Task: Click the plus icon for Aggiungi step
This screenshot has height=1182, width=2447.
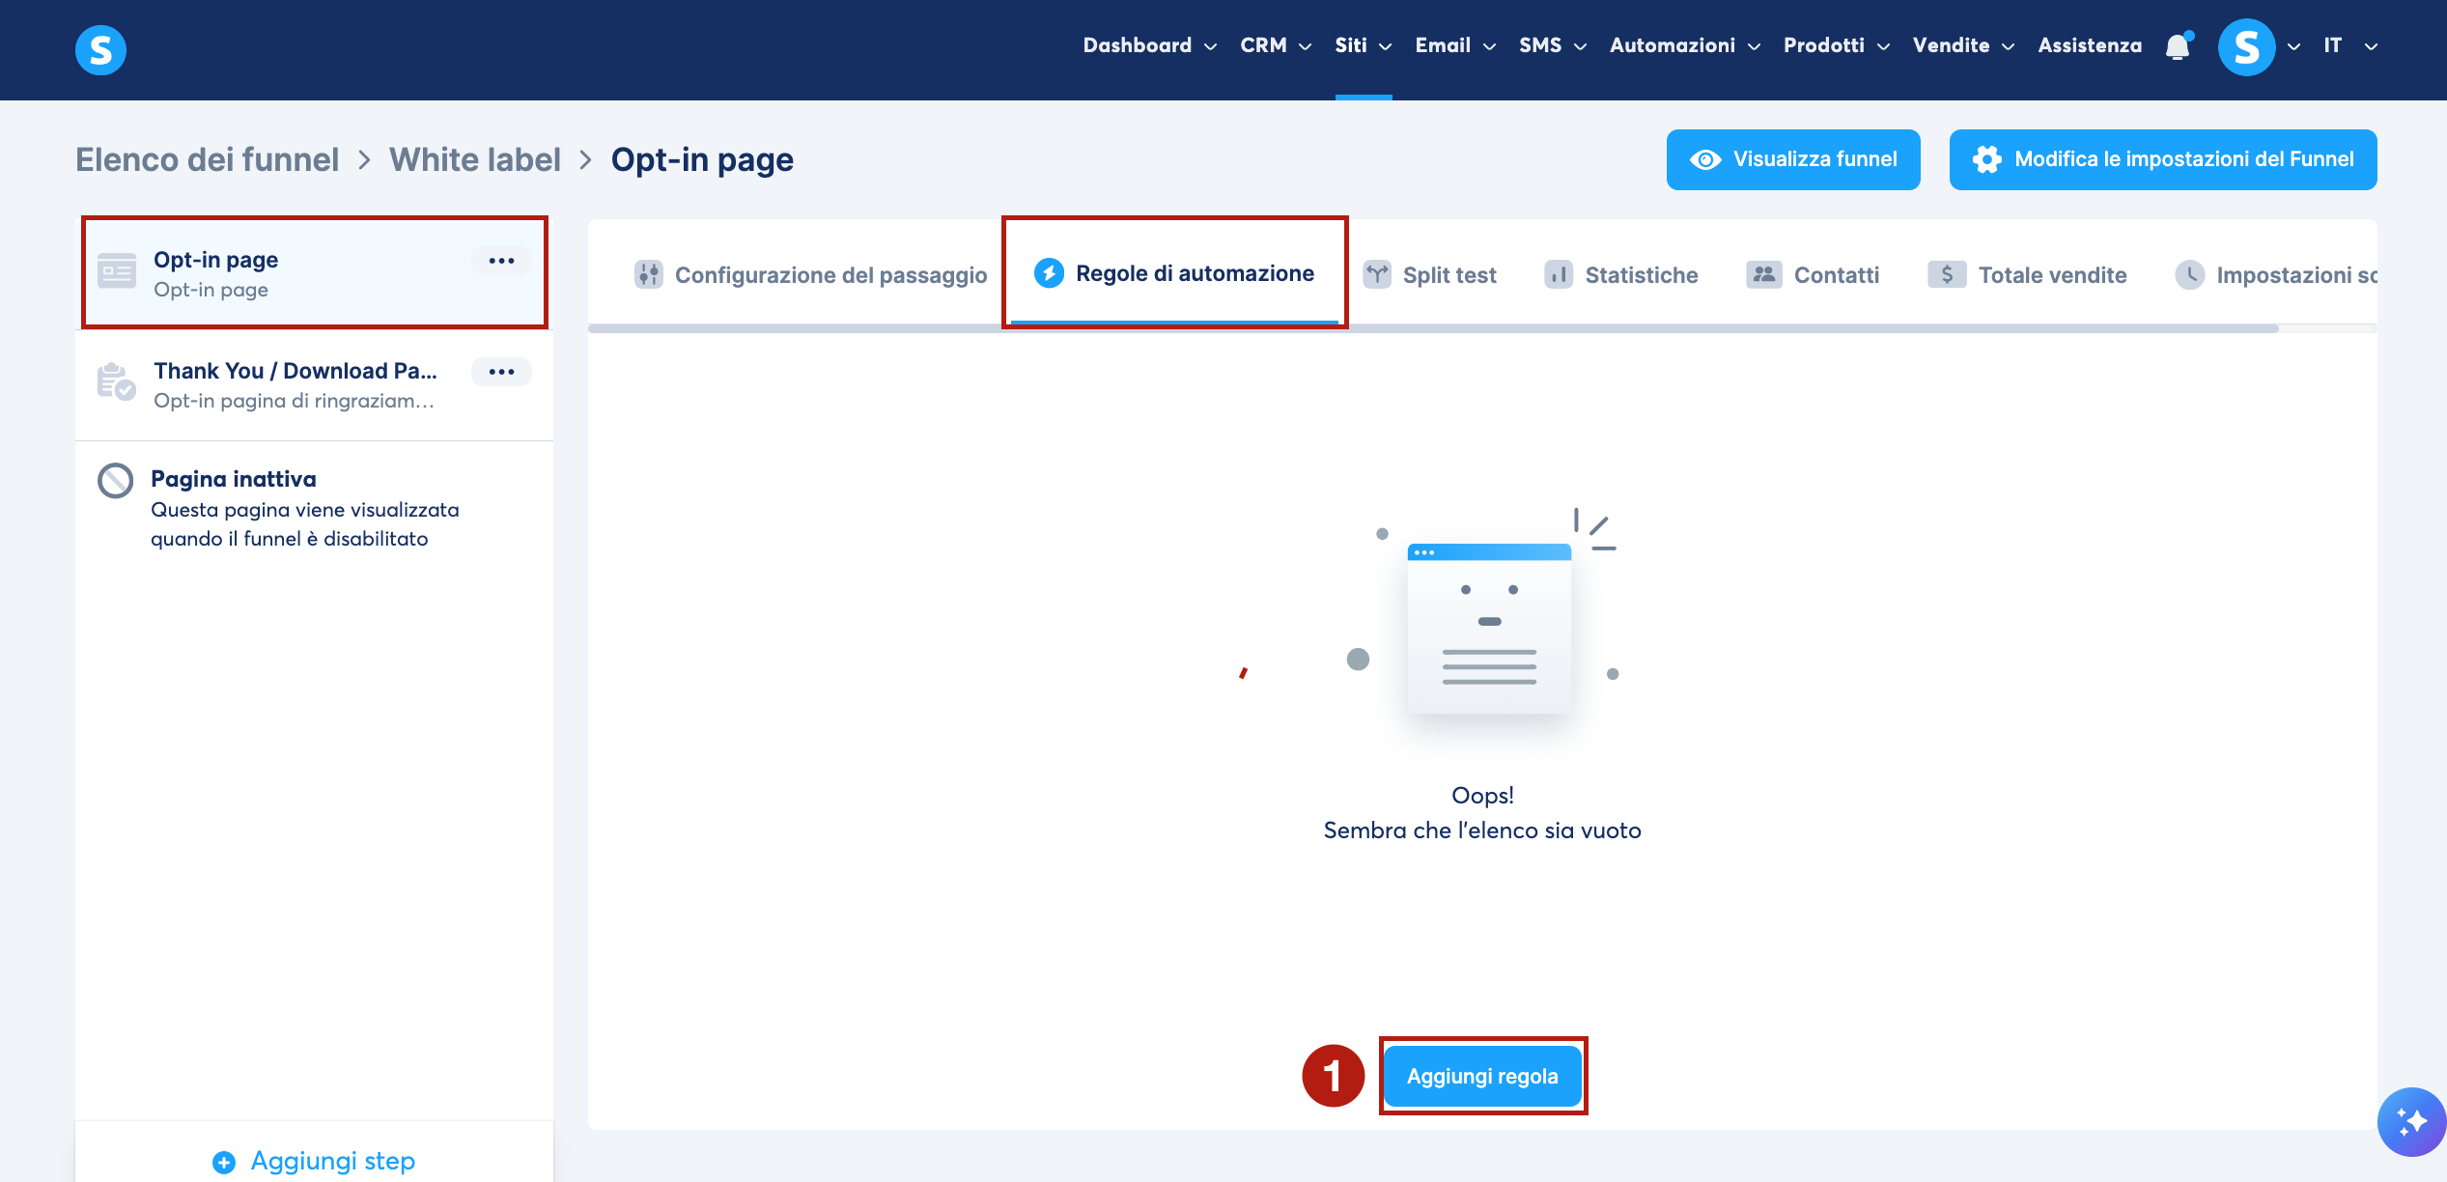Action: pyautogui.click(x=224, y=1162)
